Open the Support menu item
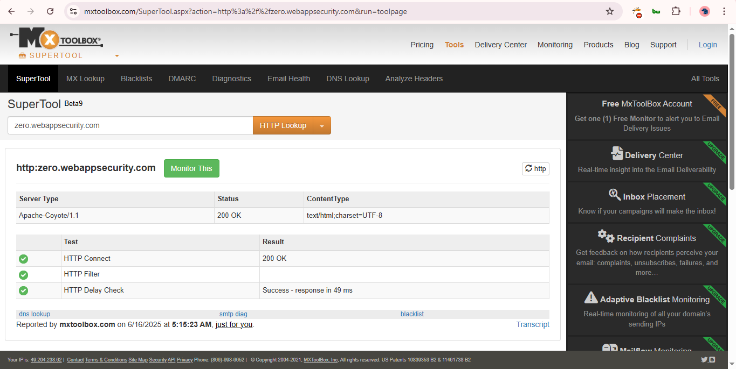Image resolution: width=736 pixels, height=369 pixels. 663,45
